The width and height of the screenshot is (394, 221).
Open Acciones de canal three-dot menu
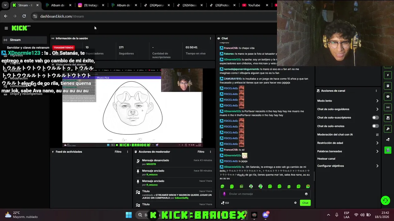pyautogui.click(x=376, y=91)
